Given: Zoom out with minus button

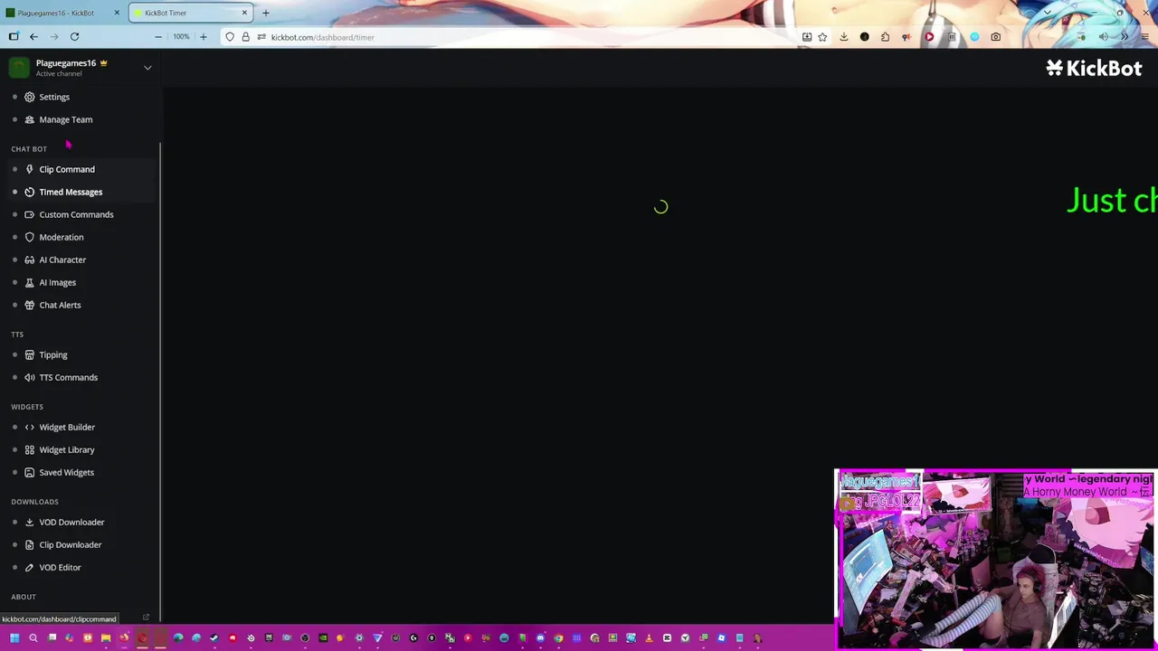Looking at the screenshot, I should pyautogui.click(x=158, y=37).
